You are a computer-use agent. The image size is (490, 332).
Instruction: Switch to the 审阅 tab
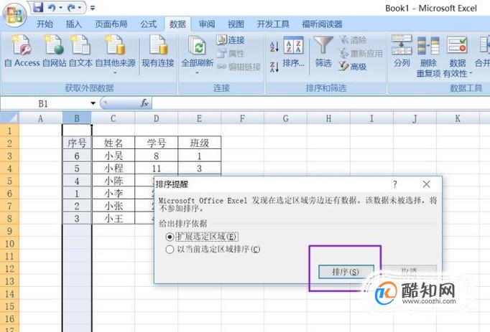click(207, 24)
